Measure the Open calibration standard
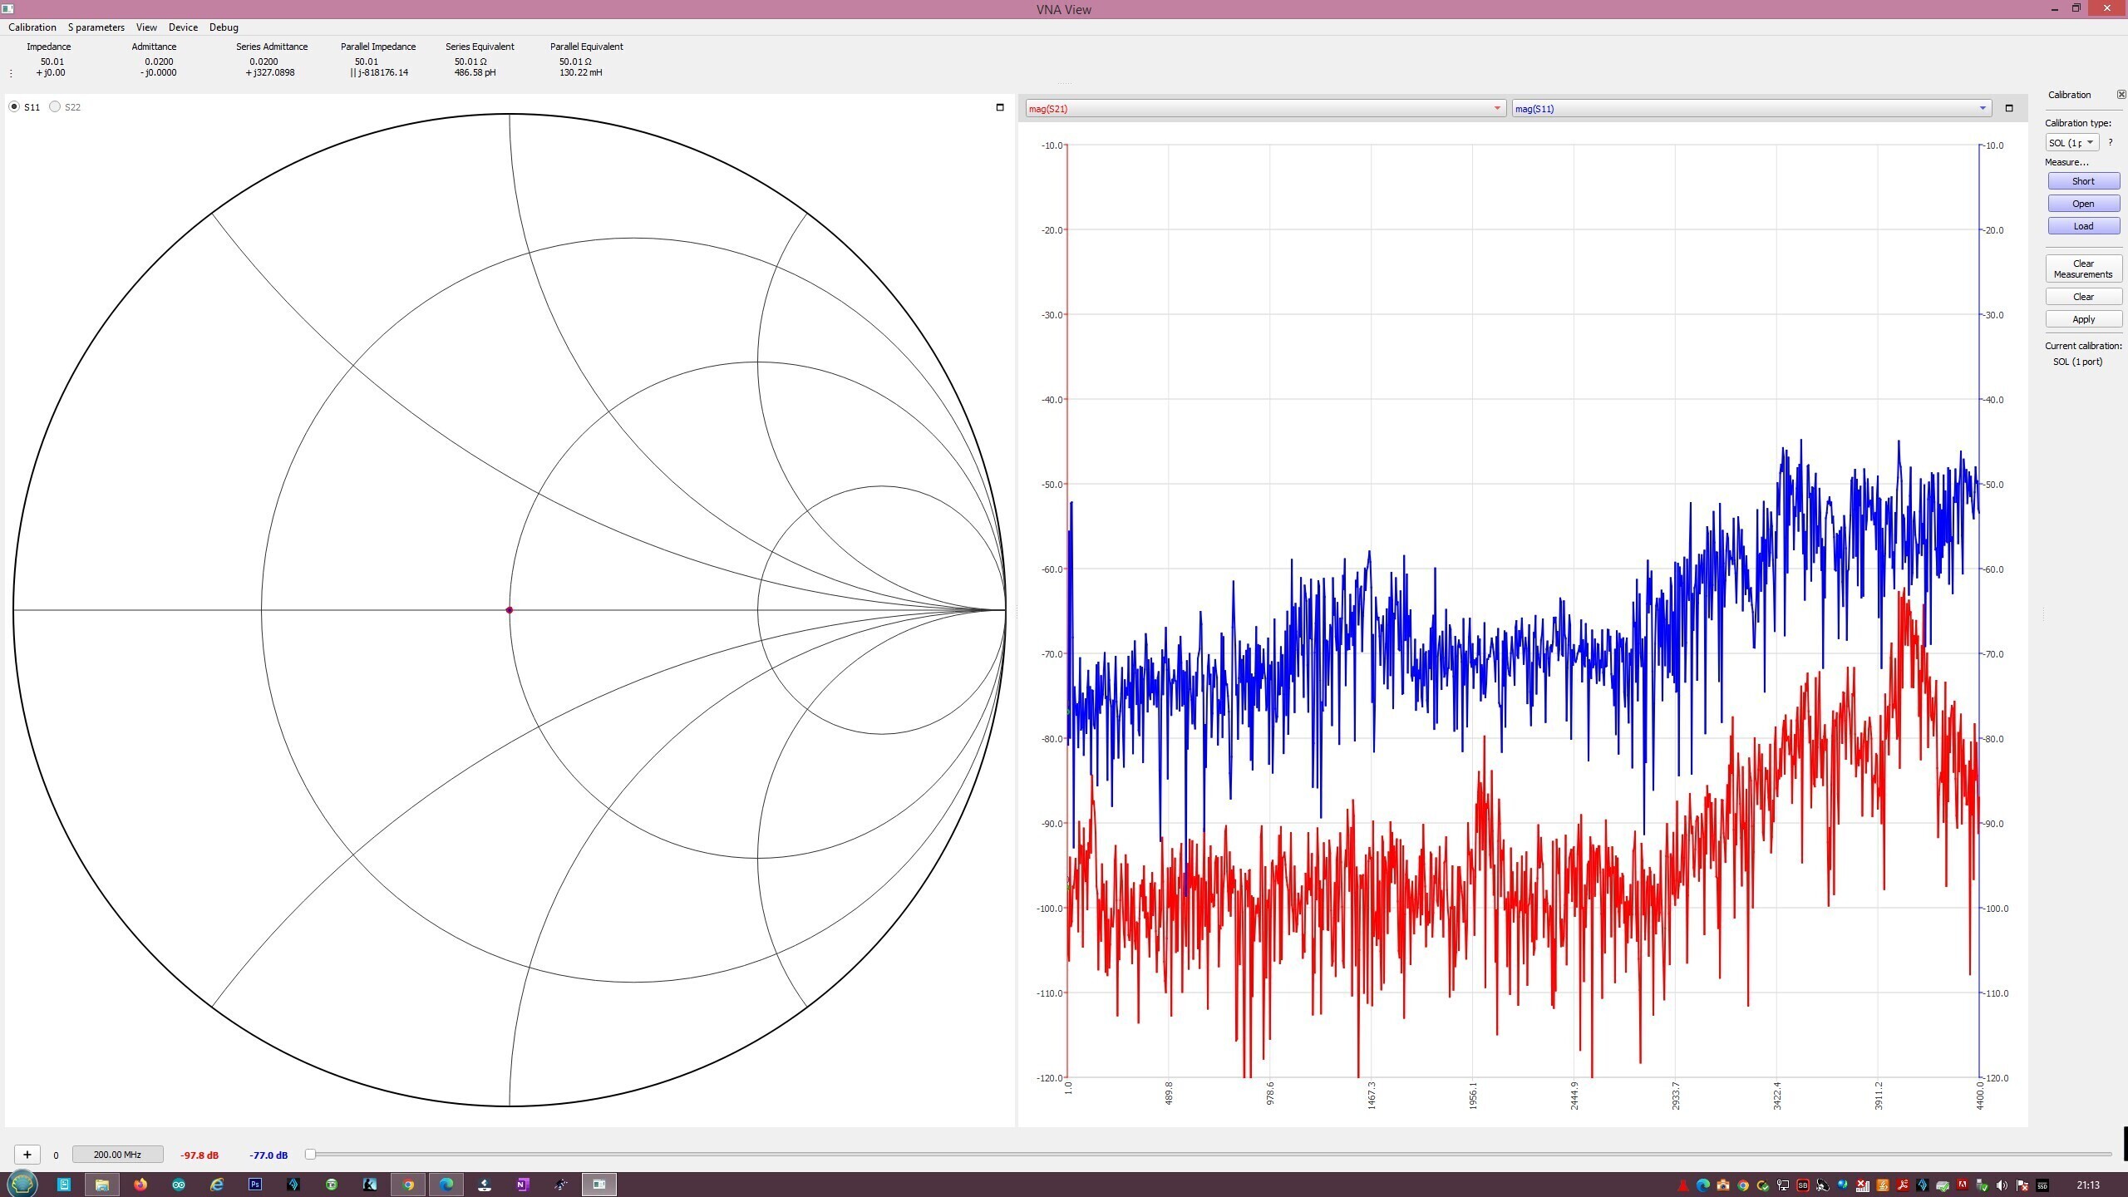2128x1197 pixels. [x=2083, y=204]
